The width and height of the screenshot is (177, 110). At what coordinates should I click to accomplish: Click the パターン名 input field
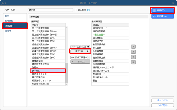point(50,10)
